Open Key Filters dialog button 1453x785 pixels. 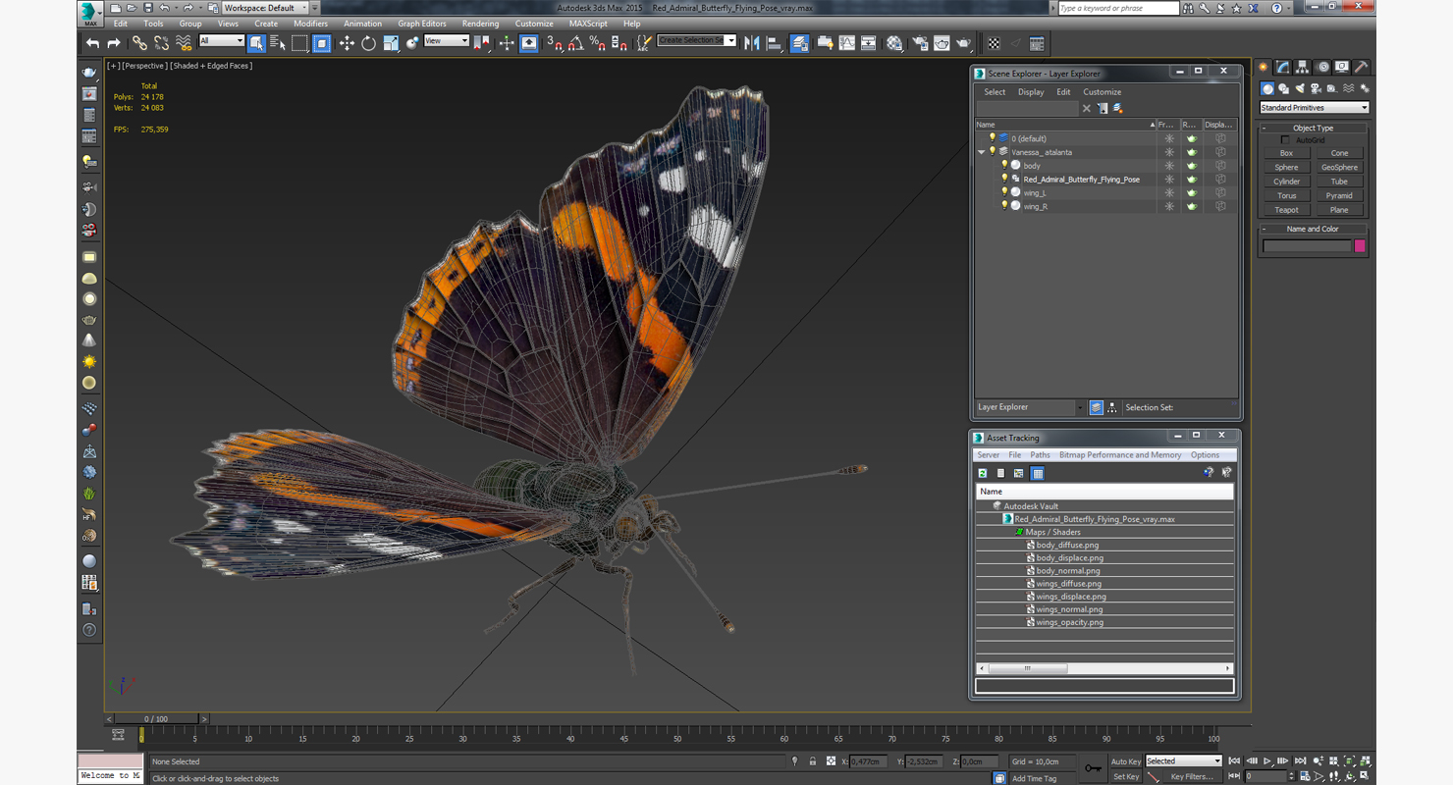1191,776
